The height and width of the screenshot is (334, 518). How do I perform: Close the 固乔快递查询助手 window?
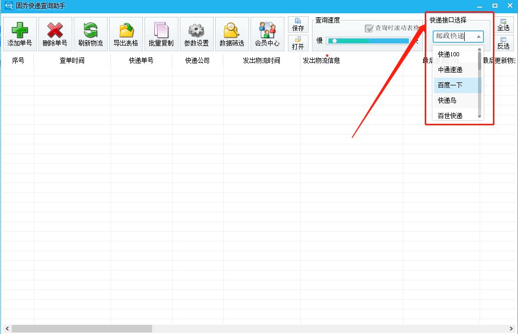point(510,6)
